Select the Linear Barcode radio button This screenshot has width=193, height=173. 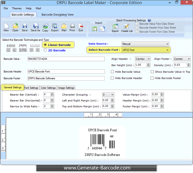pyautogui.click(x=45, y=45)
